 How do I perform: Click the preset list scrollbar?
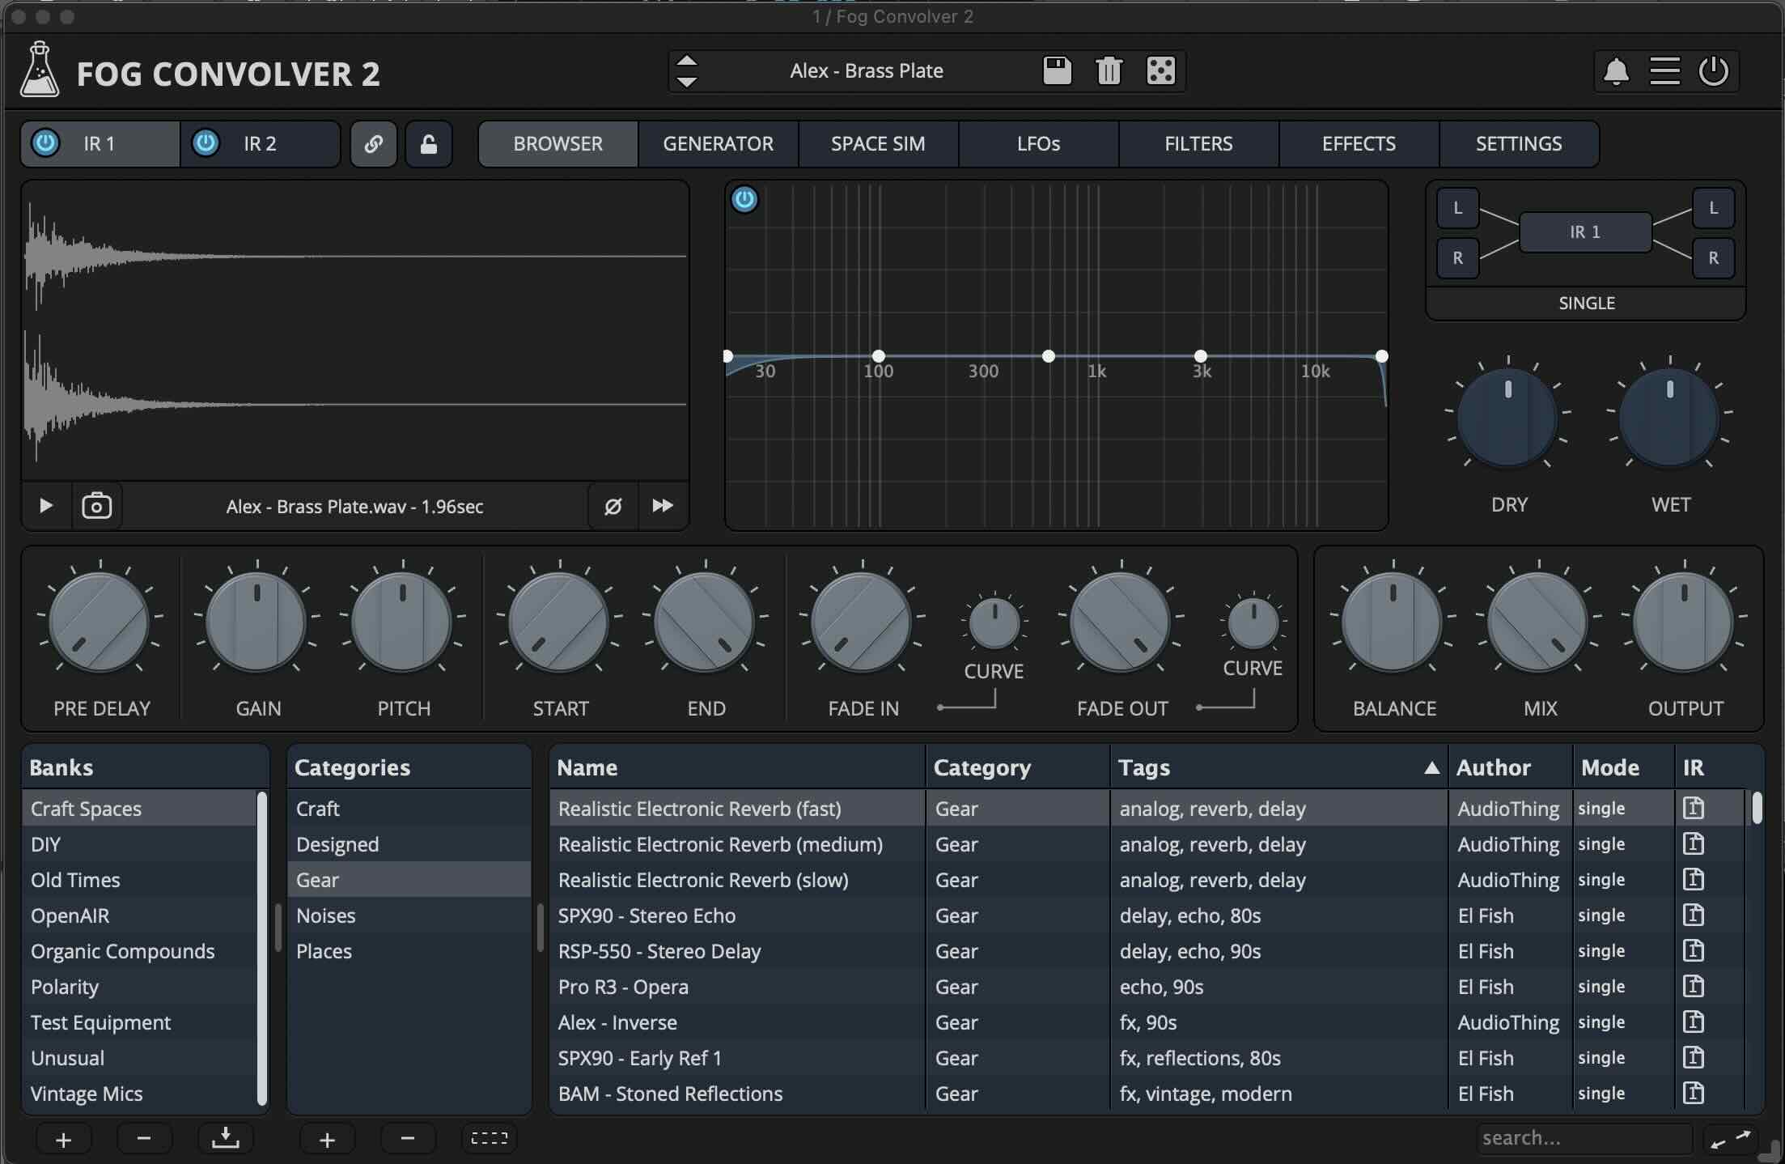coord(1757,808)
